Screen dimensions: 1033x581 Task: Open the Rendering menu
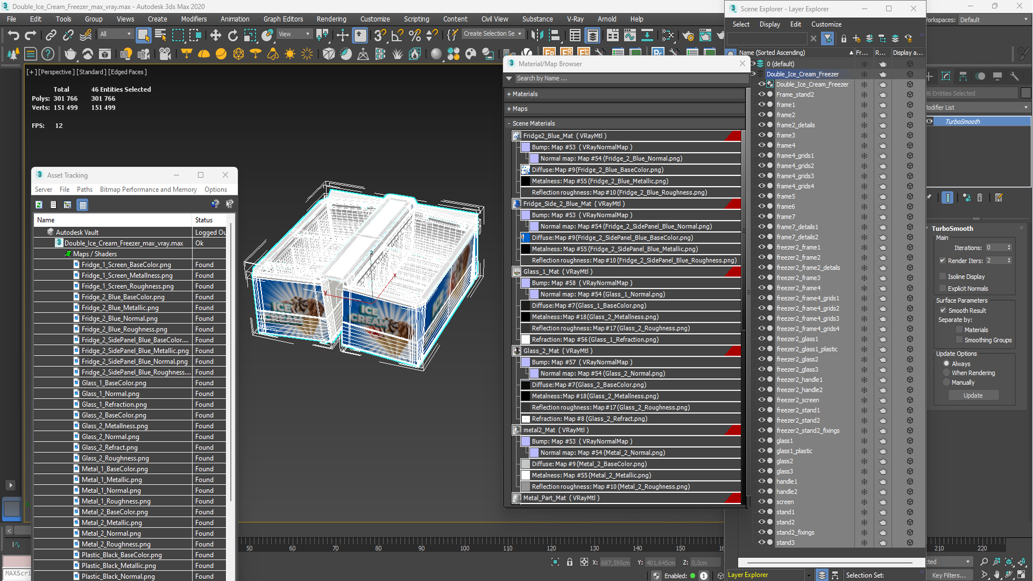pyautogui.click(x=331, y=19)
